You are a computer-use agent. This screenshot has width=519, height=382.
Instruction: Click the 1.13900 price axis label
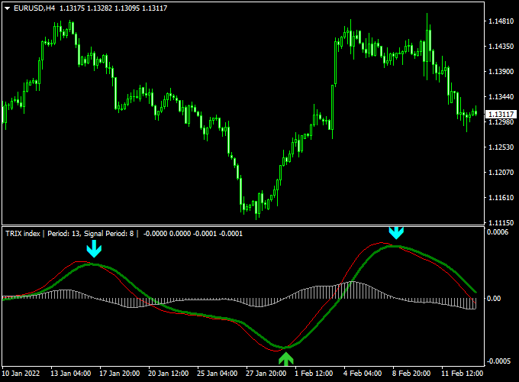(501, 72)
